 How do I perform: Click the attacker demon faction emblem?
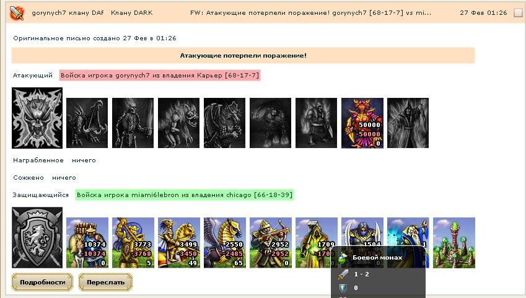37,118
